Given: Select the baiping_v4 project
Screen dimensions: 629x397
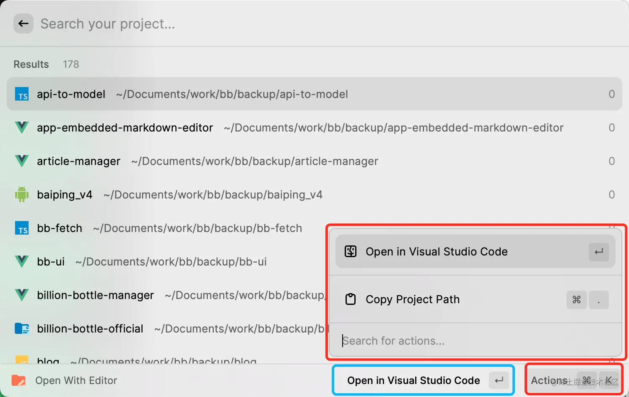Looking at the screenshot, I should tap(314, 194).
